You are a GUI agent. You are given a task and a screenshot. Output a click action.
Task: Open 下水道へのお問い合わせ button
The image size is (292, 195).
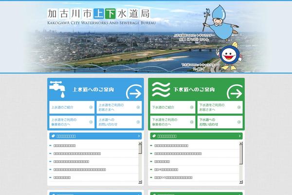(220, 122)
